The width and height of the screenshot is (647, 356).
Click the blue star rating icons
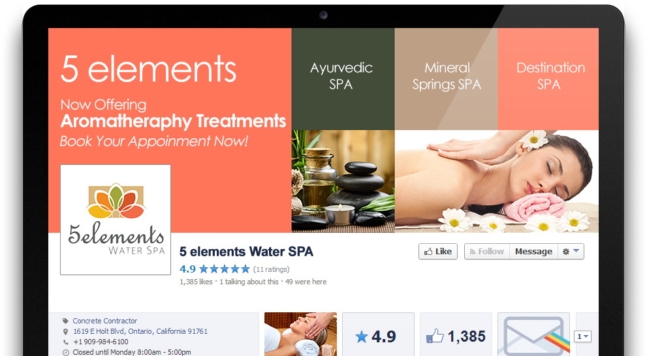click(225, 269)
